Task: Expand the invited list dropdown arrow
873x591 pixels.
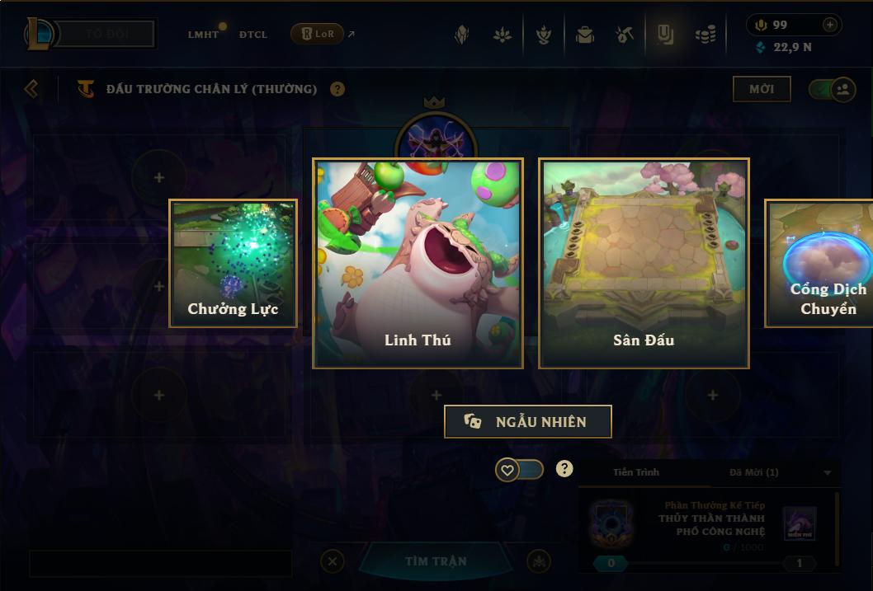Action: [x=828, y=472]
